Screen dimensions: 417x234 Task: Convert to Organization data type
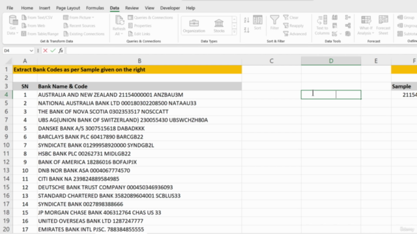click(x=194, y=26)
